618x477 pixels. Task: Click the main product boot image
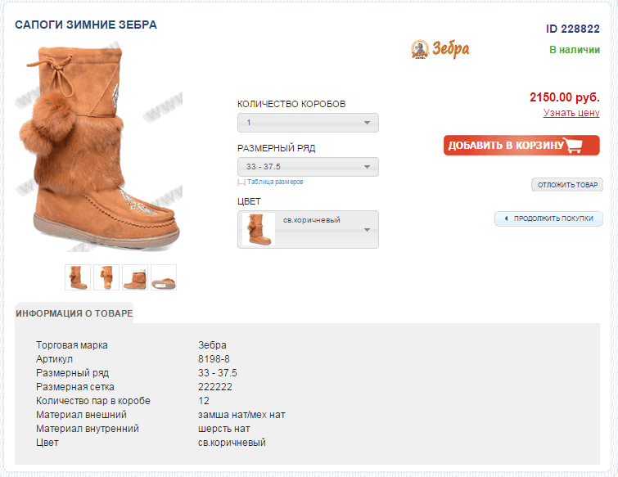pos(100,148)
